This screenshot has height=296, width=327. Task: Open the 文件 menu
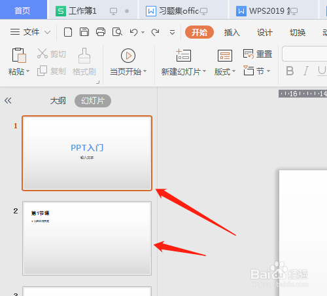(x=25, y=32)
